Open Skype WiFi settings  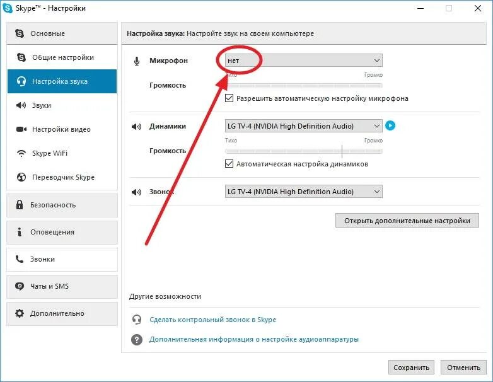(x=62, y=153)
